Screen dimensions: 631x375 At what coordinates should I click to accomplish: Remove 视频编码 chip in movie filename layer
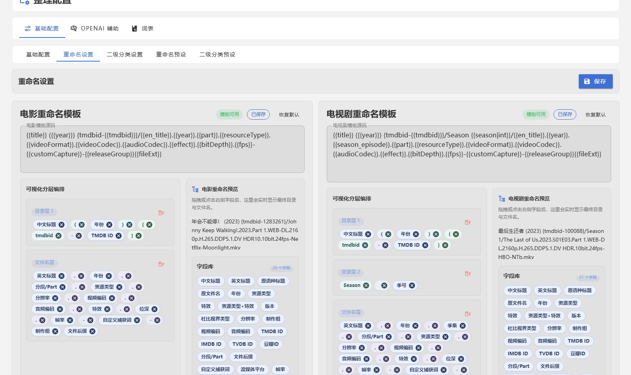tap(112, 298)
